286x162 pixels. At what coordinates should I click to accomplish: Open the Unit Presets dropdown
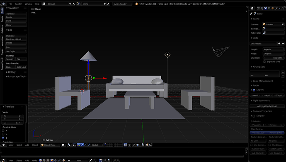point(263,44)
